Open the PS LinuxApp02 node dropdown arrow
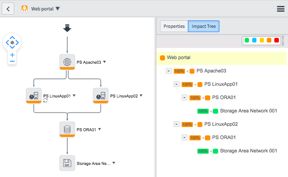 pos(141,95)
